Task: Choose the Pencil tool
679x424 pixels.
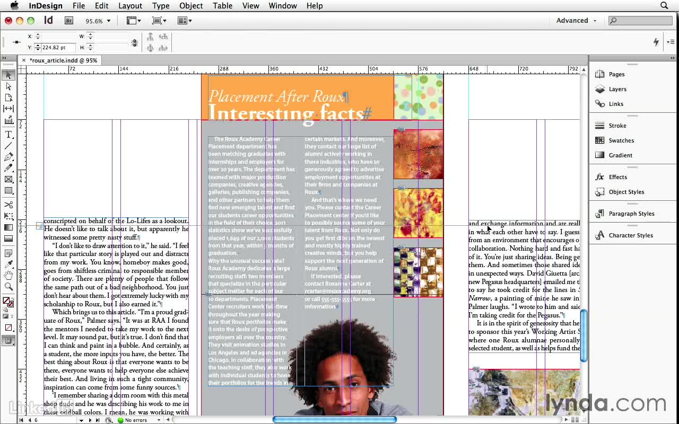Action: 8,168
